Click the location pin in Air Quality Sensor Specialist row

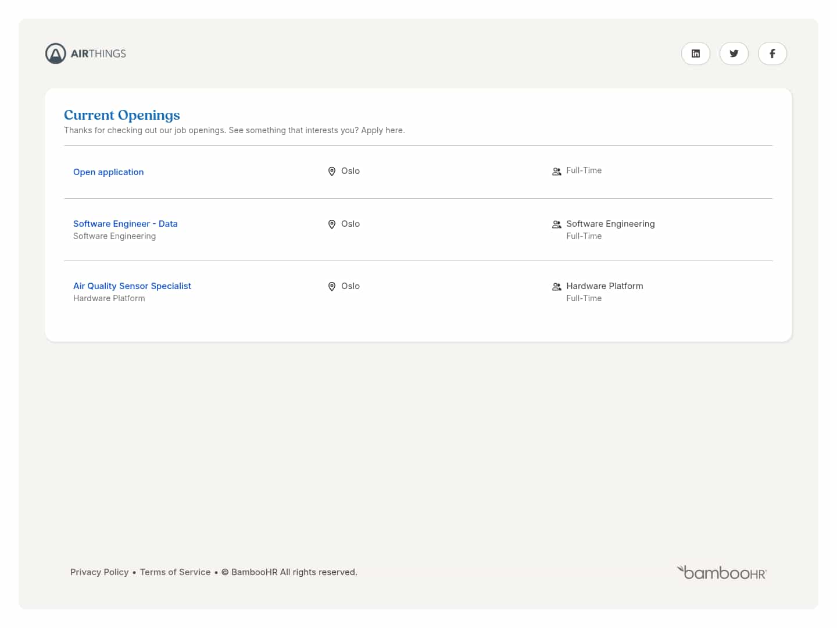click(x=332, y=287)
